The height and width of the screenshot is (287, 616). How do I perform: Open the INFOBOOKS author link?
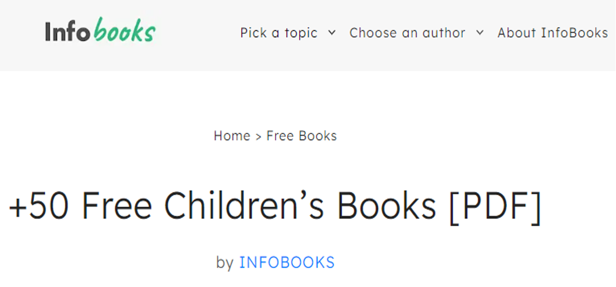pos(287,263)
